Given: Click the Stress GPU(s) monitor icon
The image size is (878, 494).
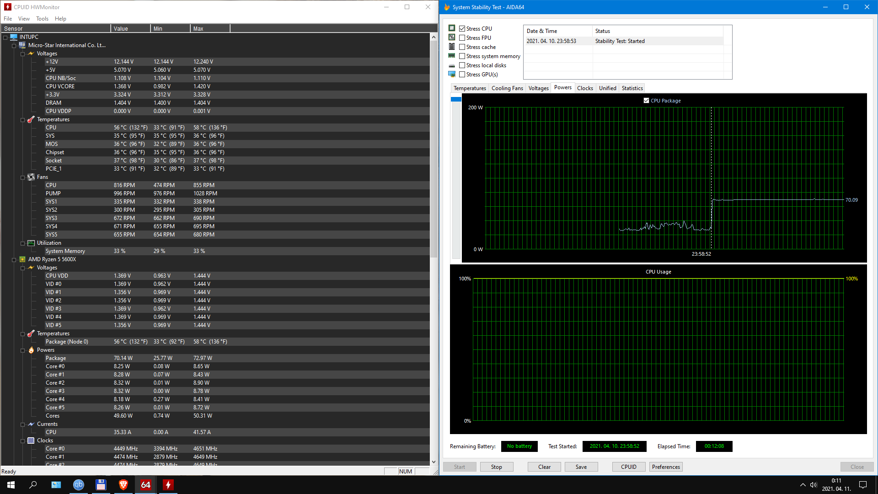Looking at the screenshot, I should 452,74.
